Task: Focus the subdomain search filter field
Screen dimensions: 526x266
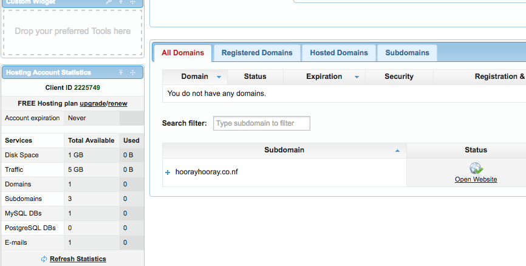Action: pos(262,123)
